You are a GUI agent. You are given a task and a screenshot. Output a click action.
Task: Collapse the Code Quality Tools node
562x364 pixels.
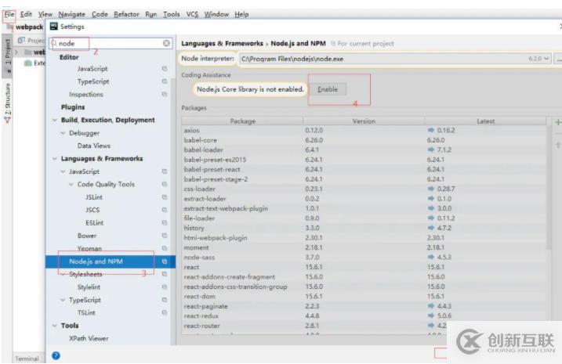(x=71, y=185)
